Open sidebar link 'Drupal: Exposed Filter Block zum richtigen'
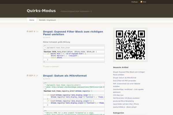This screenshot has height=115, width=173. coord(129,73)
